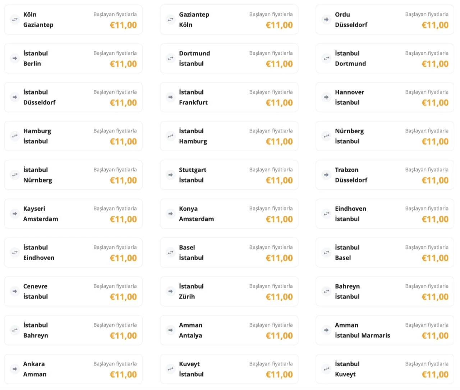Click the arrow icon beside İstanbul–Berlin route
The width and height of the screenshot is (460, 390).
pyautogui.click(x=15, y=58)
